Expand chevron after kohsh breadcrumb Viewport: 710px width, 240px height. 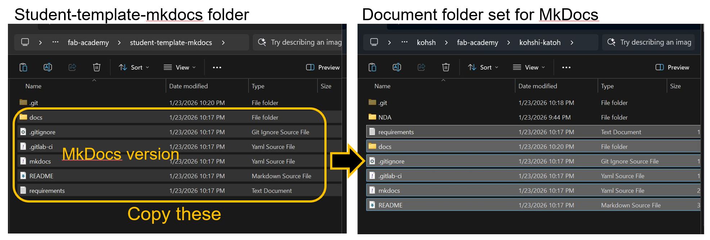pyautogui.click(x=446, y=43)
